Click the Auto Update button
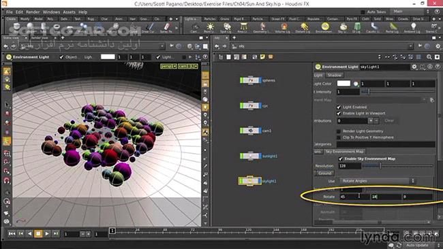This screenshot has height=249, width=443. 417,246
